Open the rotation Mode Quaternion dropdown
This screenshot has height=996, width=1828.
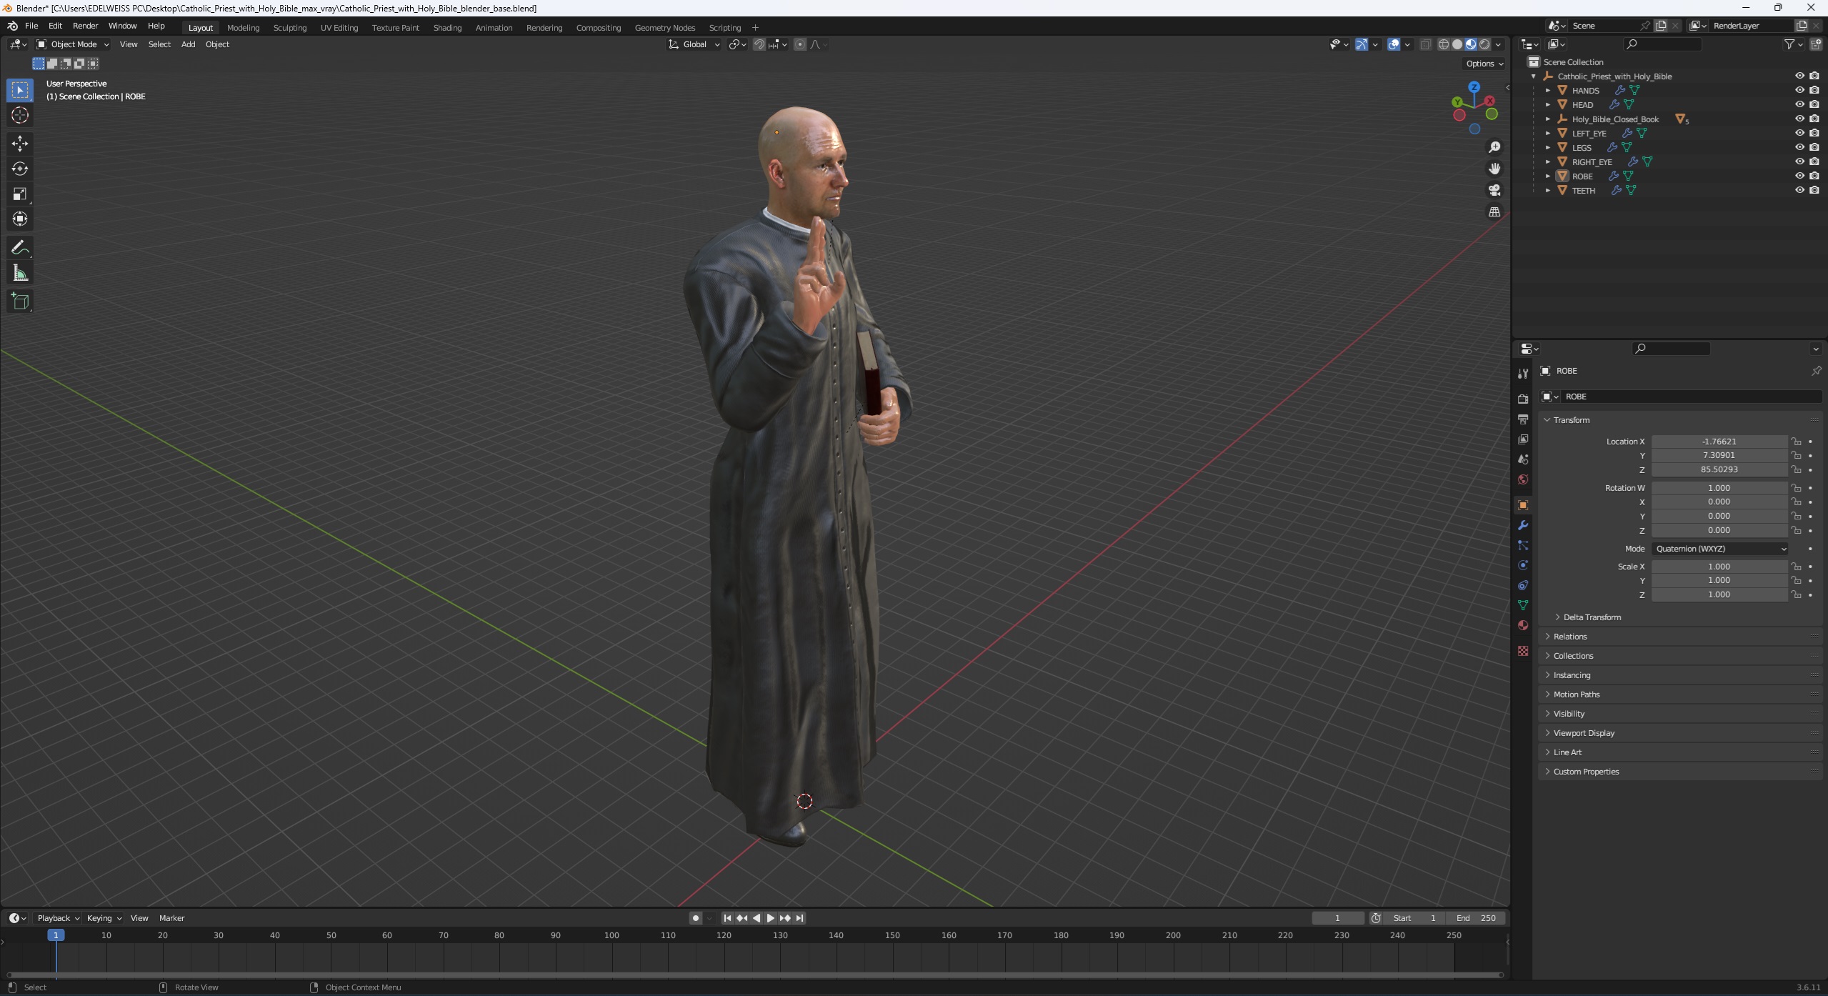coord(1719,549)
